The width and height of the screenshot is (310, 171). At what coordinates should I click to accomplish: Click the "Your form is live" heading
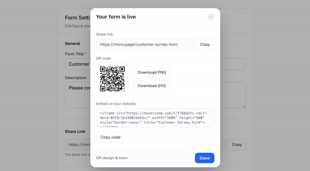[x=116, y=17]
